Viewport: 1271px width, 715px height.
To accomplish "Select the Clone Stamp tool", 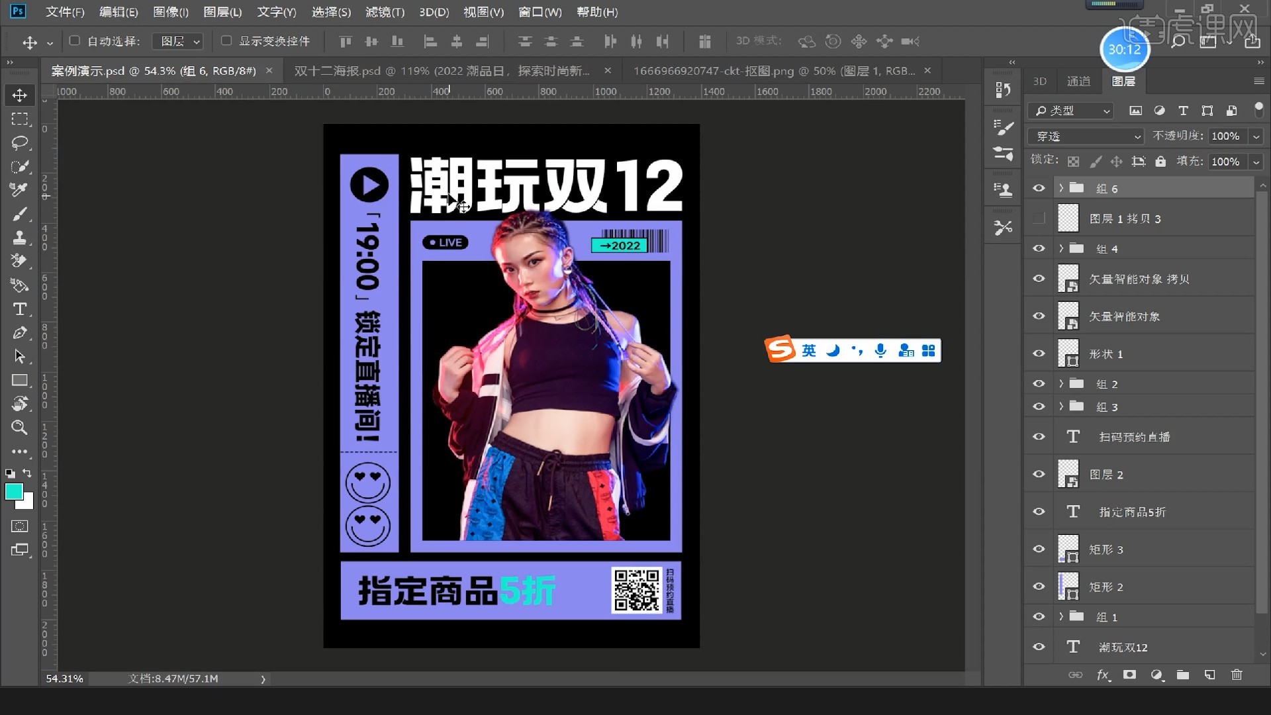I will click(19, 238).
